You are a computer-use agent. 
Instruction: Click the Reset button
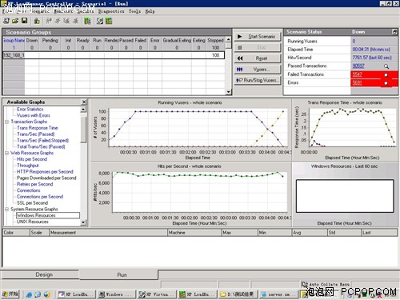click(x=258, y=58)
